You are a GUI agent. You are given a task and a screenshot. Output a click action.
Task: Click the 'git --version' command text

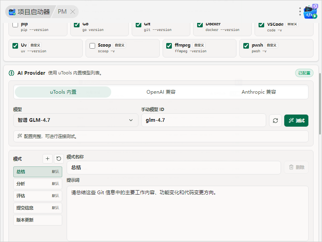click(158, 30)
